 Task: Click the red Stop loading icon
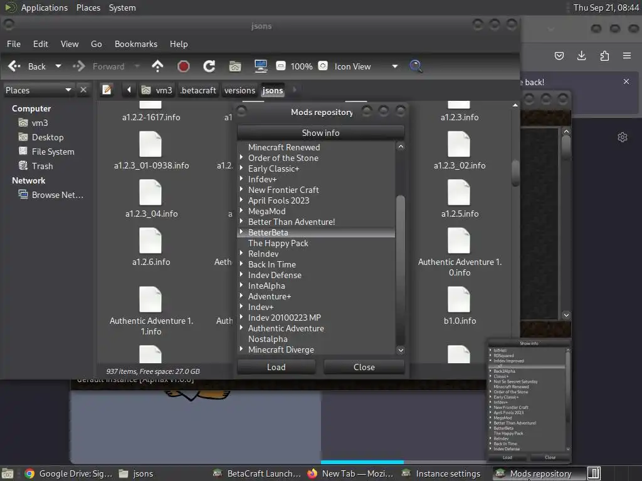184,66
